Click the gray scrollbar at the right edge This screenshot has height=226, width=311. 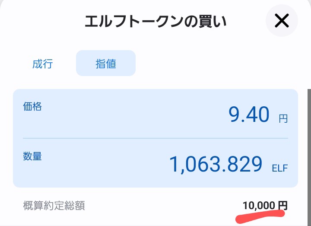tap(309, 157)
